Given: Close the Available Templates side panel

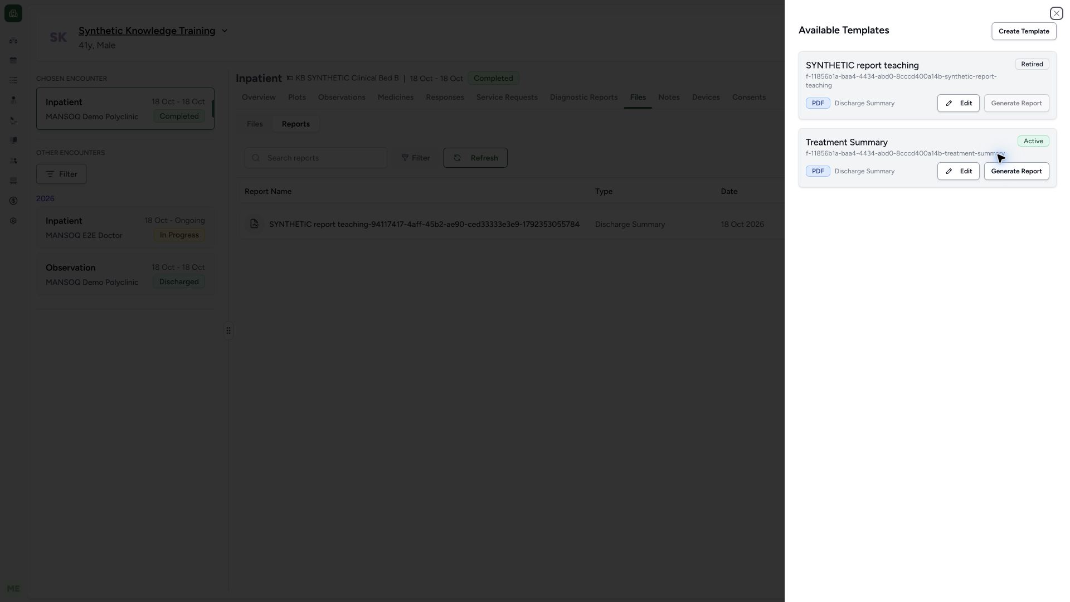Looking at the screenshot, I should pos(1056,13).
